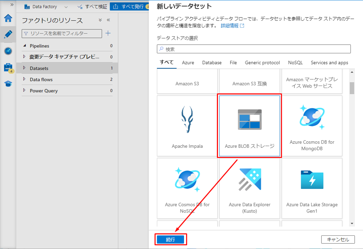This screenshot has width=363, height=249.
Task: Click the 検索 magnifier icon
Action: point(161,49)
